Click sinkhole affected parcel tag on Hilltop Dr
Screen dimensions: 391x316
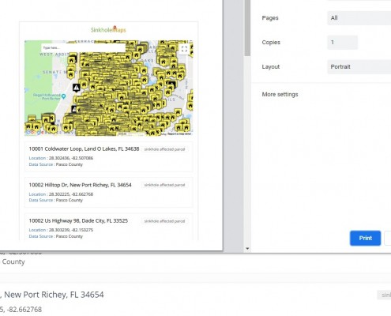coord(164,185)
